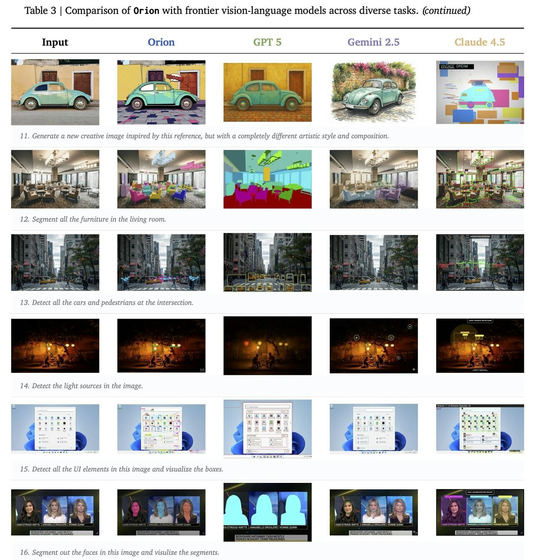Click the Mail app icon in the Start menu
The width and height of the screenshot is (533, 560).
46,418
